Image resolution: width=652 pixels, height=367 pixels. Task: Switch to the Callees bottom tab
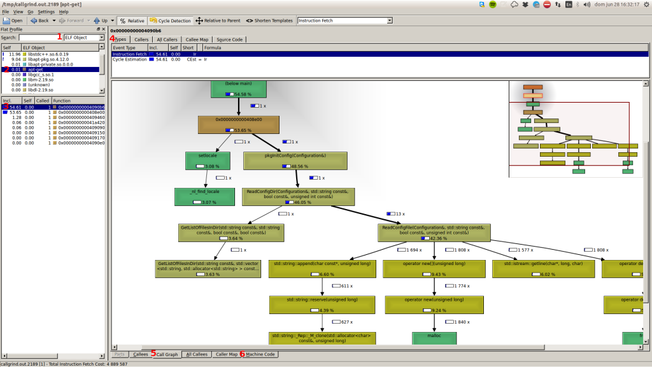pos(140,354)
